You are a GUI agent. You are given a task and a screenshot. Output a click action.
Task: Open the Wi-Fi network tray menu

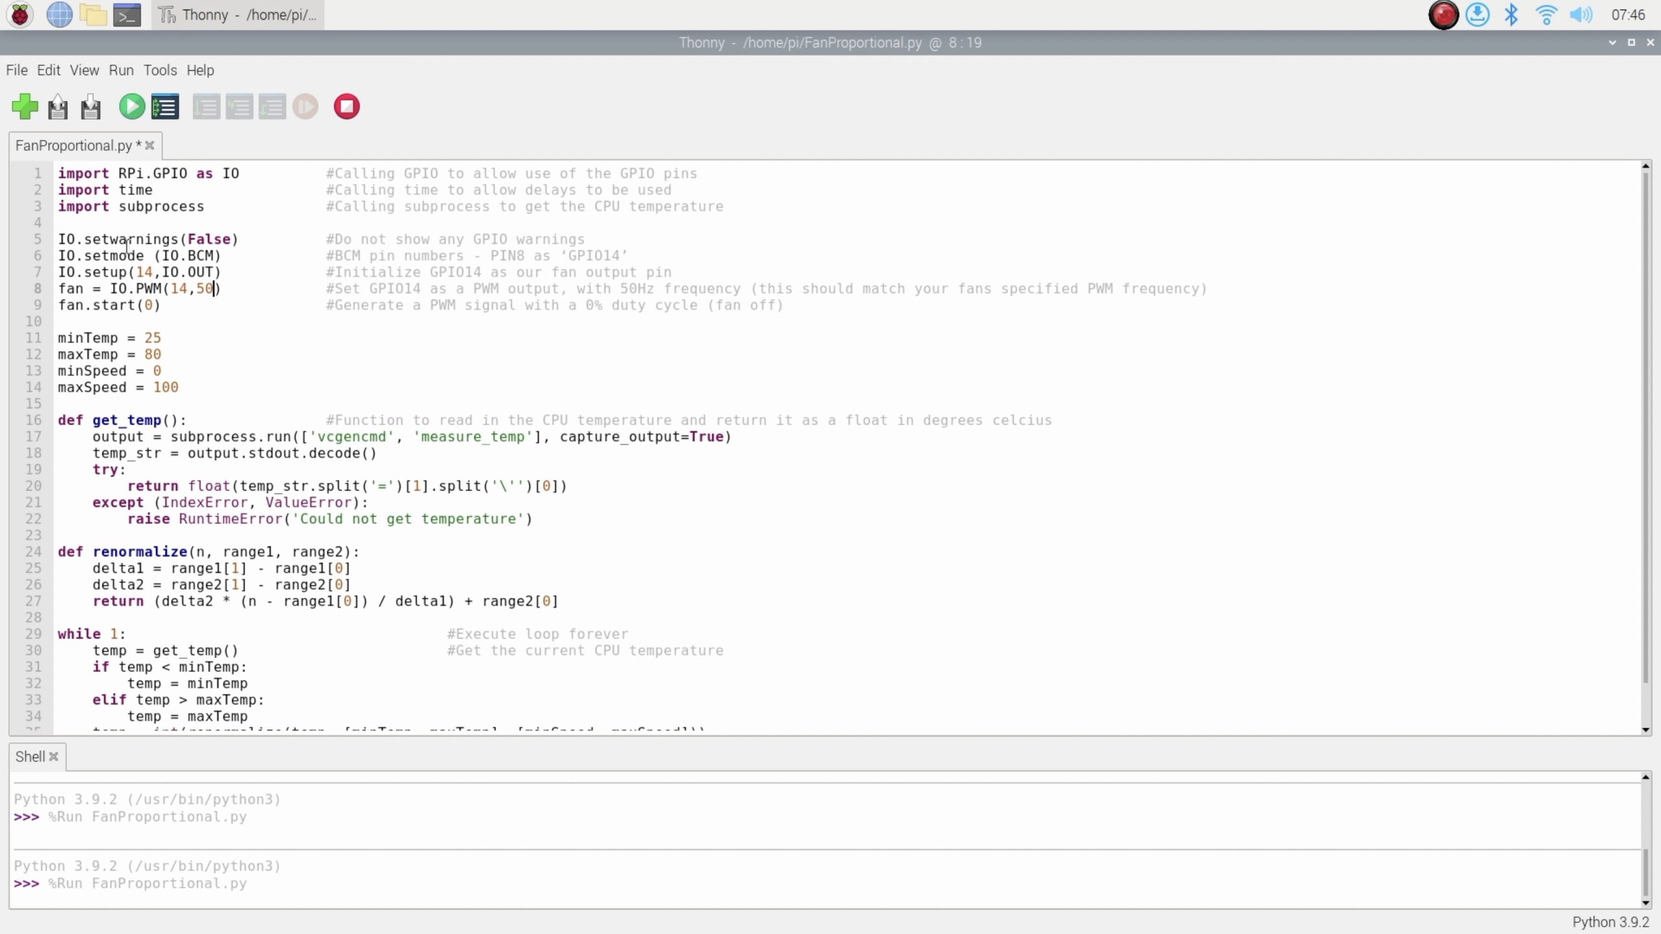1546,14
